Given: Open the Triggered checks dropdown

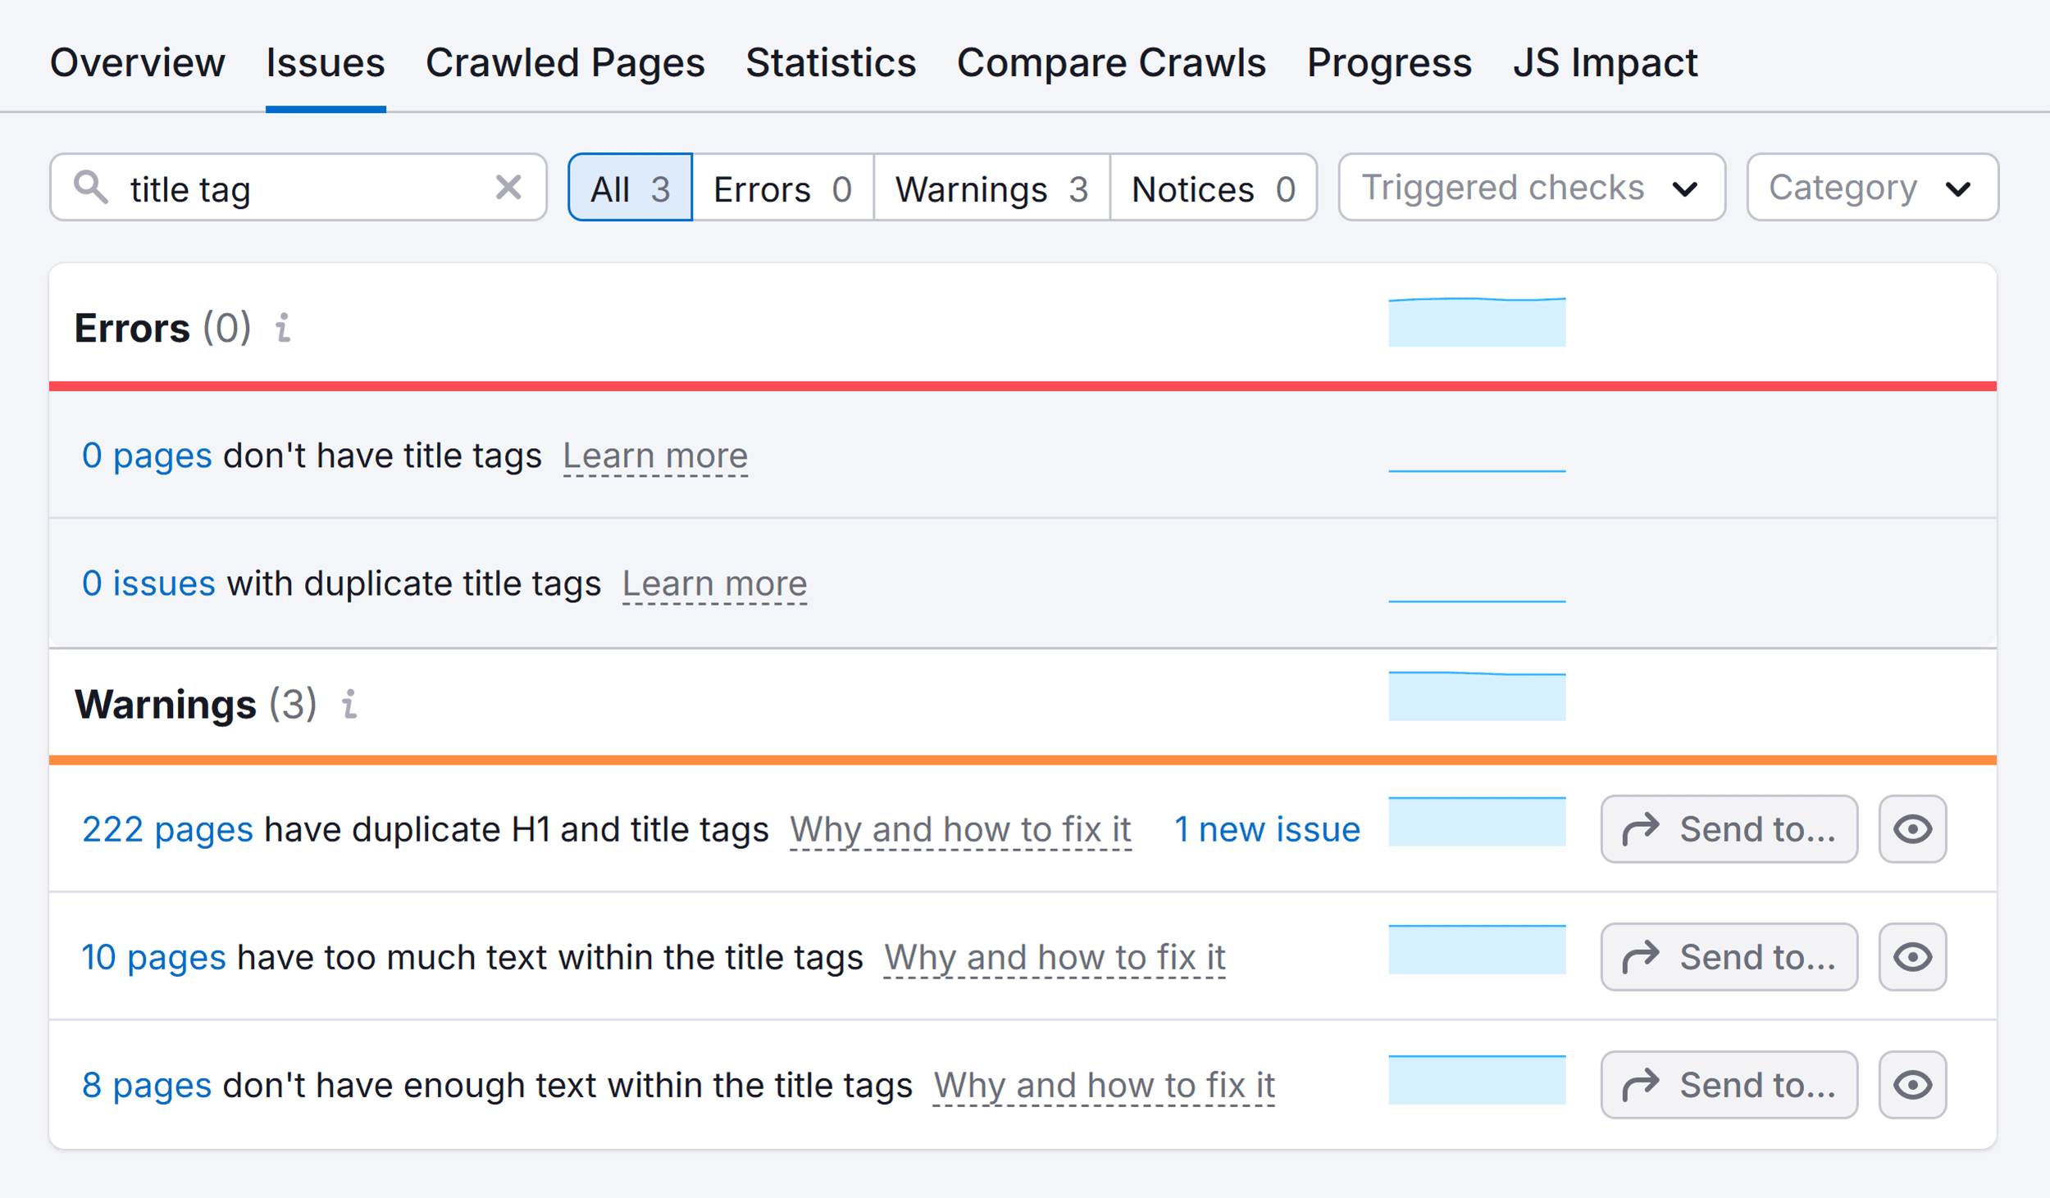Looking at the screenshot, I should [1530, 188].
